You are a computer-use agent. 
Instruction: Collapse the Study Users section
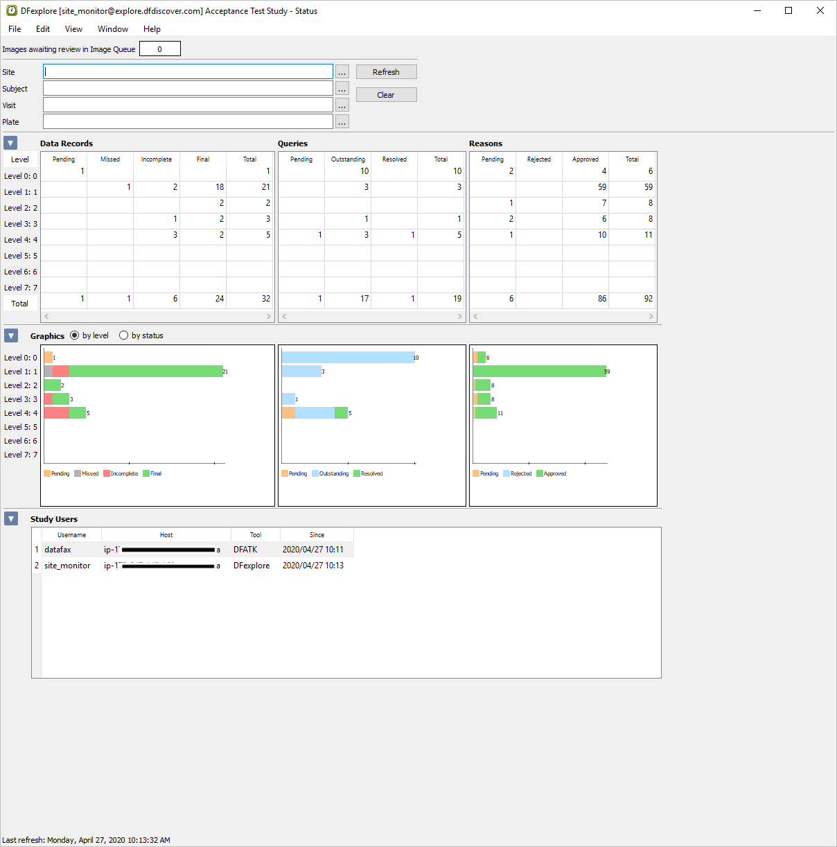coord(10,518)
